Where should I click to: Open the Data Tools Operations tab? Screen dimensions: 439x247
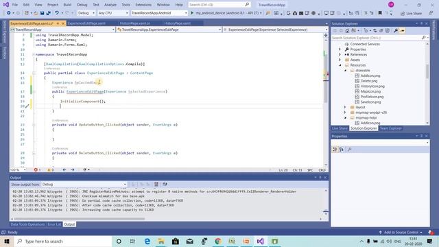[27, 224]
